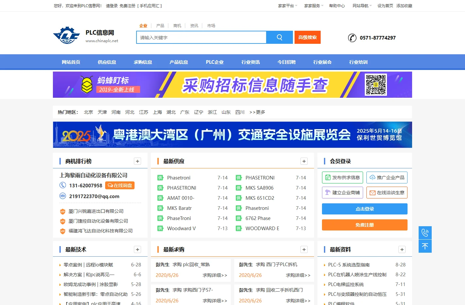
Task: Open the 粤港澳大湾区 exhibition banner
Action: coord(232,135)
